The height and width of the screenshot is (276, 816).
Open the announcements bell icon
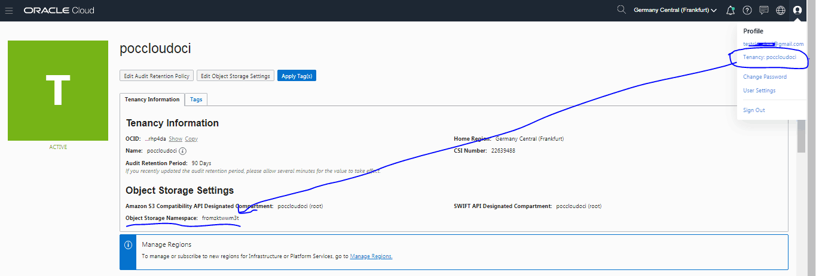click(x=731, y=10)
